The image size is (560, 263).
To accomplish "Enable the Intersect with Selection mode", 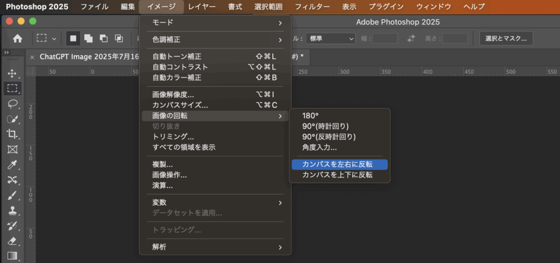I will (x=119, y=38).
